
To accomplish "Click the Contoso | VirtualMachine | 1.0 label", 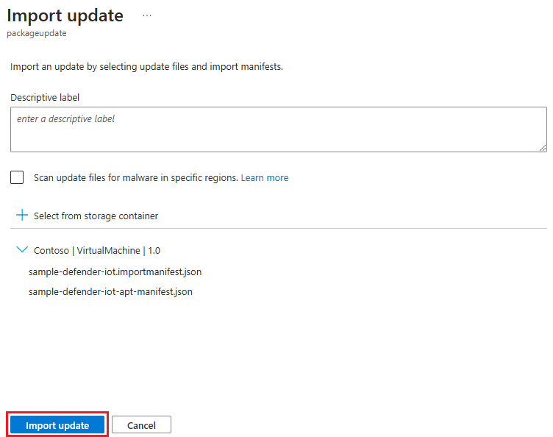I will (97, 250).
